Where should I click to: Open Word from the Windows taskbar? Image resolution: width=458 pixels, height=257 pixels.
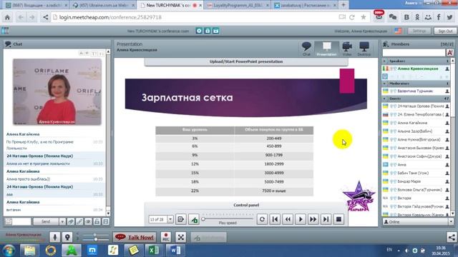(x=175, y=251)
